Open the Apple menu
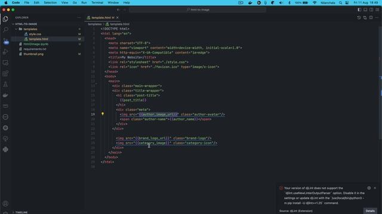Screen dimensions: 382x214 pos(6,2)
